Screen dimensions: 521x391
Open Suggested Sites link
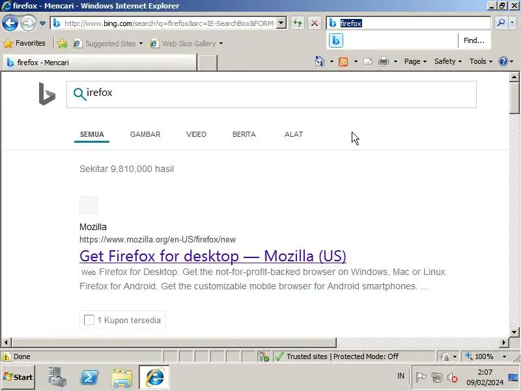(105, 44)
